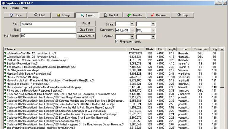The width and height of the screenshot is (228, 129).
Task: Sort by User column header
Action: 184,49
